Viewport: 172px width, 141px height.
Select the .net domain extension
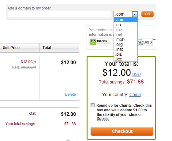(x=125, y=35)
